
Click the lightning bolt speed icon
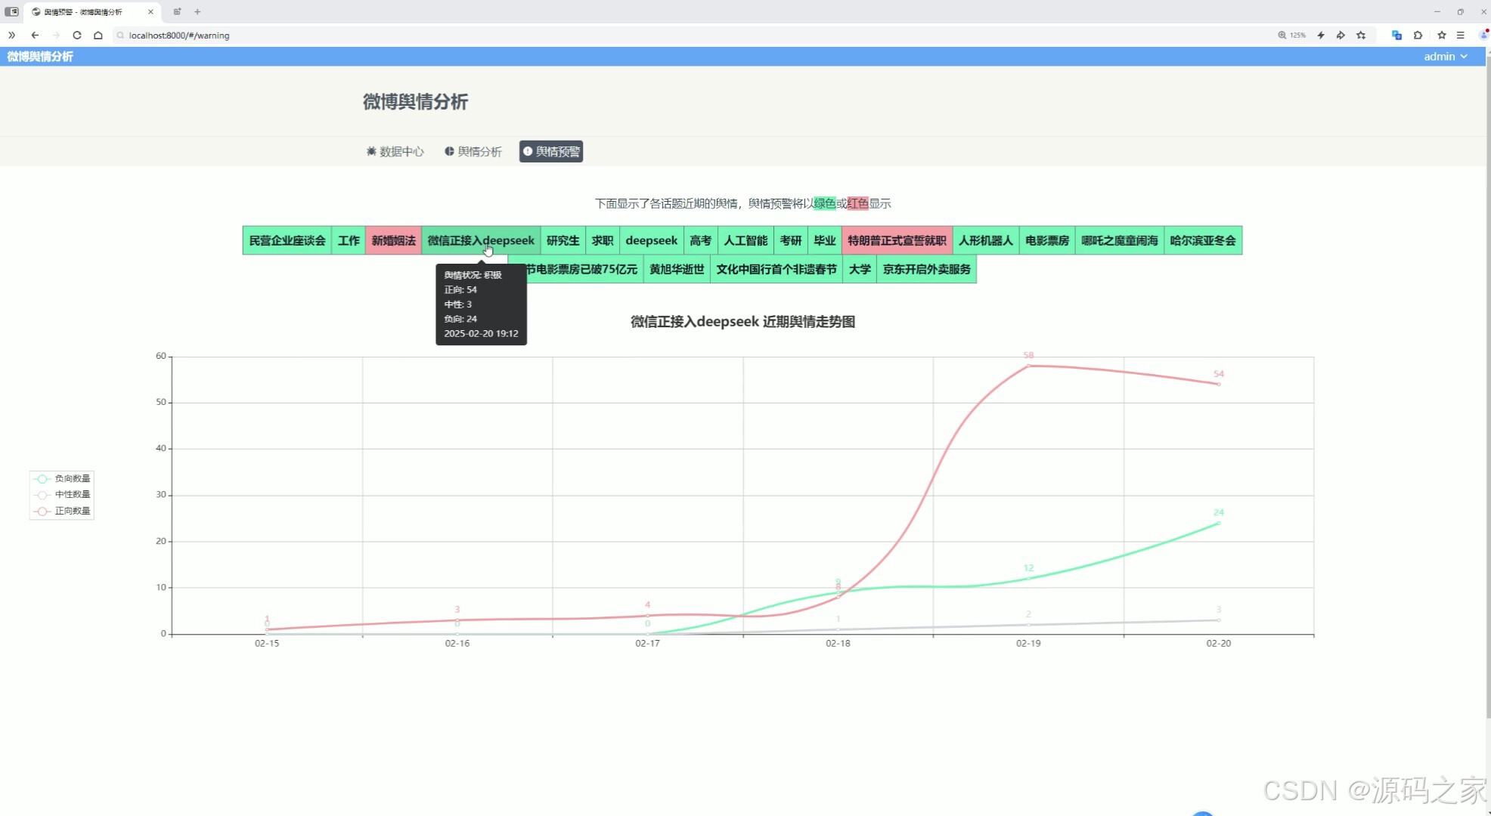click(x=1321, y=35)
